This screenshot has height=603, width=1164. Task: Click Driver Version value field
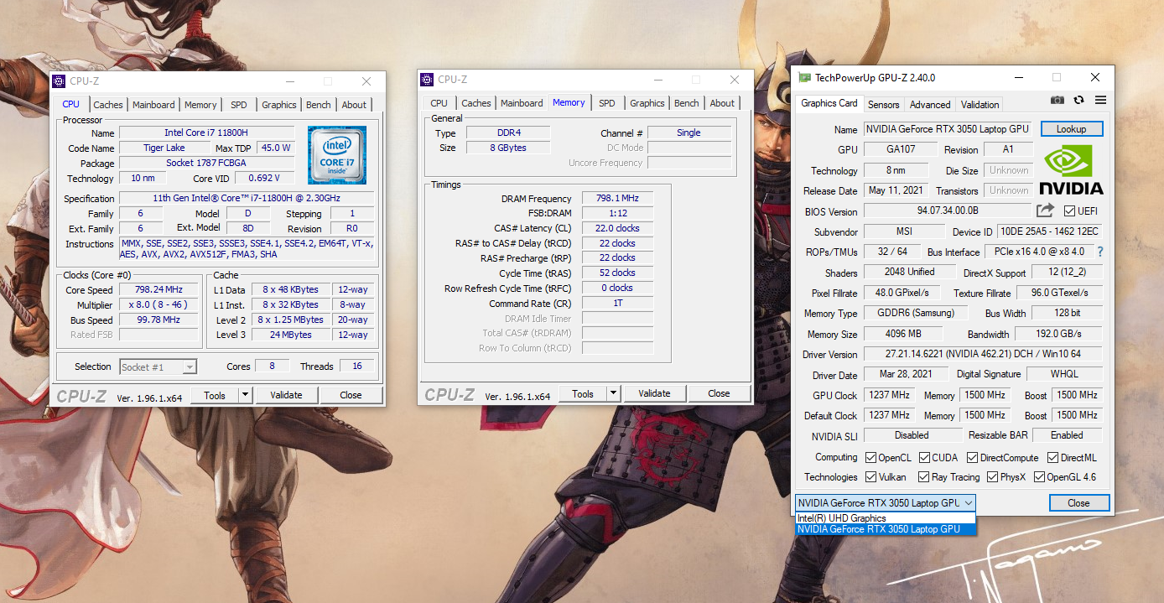983,354
